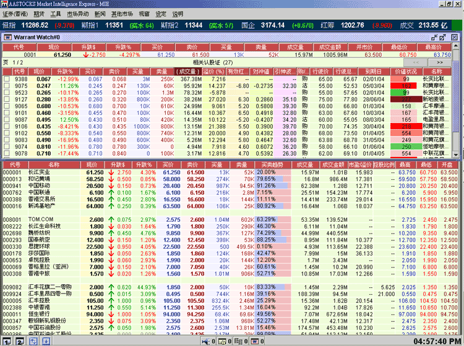This screenshot has width=464, height=346.
Task: Select the TOM.COM stock row
Action: tap(230, 219)
